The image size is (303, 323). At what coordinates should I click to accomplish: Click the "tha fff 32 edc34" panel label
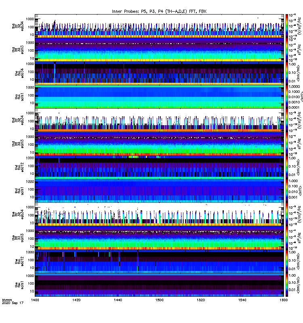point(18,26)
